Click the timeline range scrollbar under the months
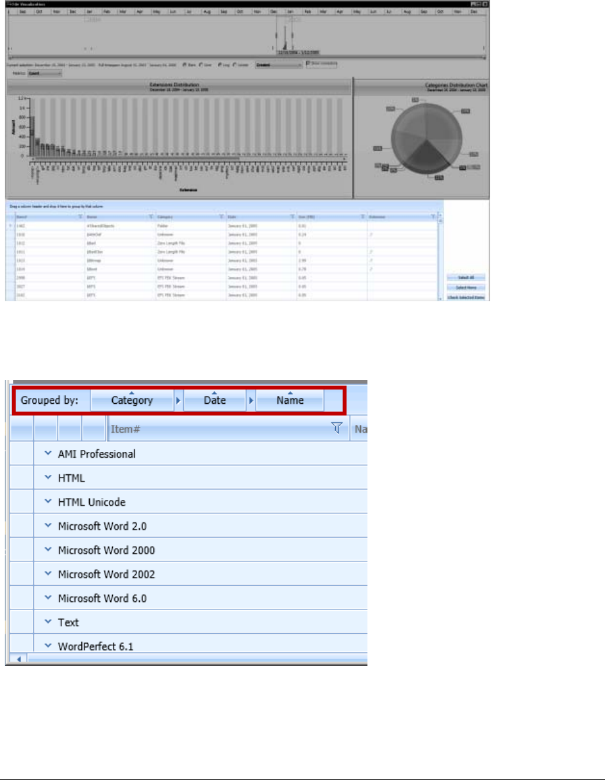The image size is (605, 780). 248,58
